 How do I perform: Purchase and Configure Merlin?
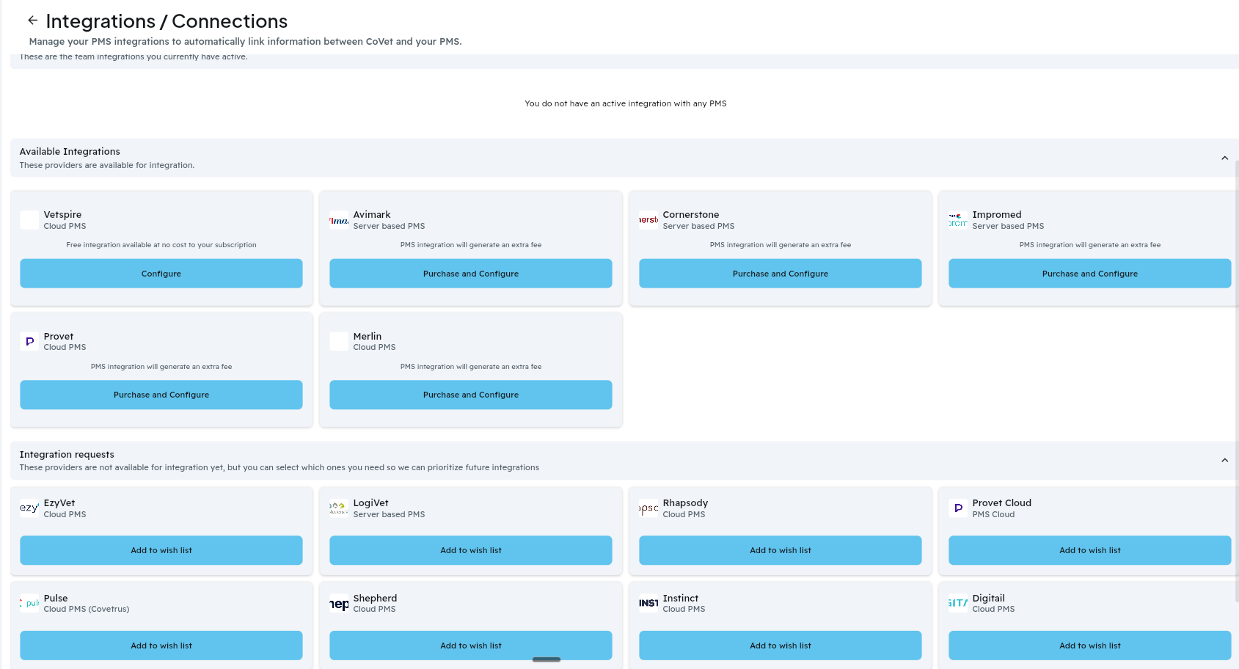pos(471,395)
